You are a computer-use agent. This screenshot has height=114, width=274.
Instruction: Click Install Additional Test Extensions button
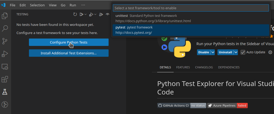[68, 53]
